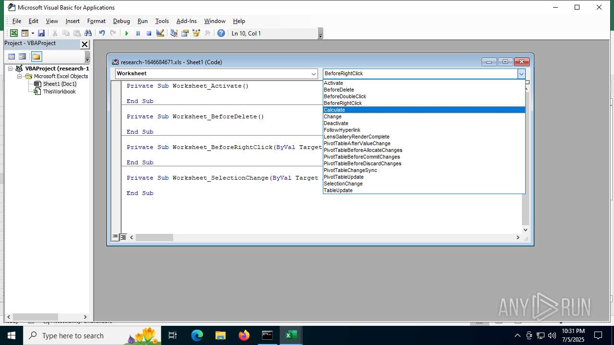Screen dimensions: 614x345
Task: Toggle Folders view in Project pane
Action: click(x=36, y=57)
